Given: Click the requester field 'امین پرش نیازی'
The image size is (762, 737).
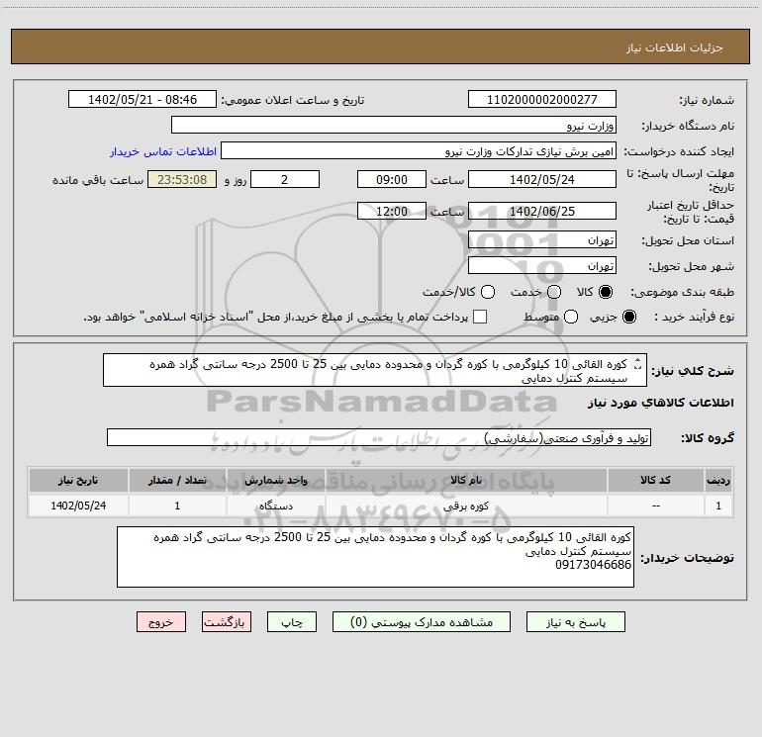Looking at the screenshot, I should (x=419, y=150).
